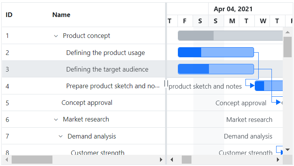The height and width of the screenshot is (166, 294).
Task: Sort by the ID column header
Action: tap(9, 15)
